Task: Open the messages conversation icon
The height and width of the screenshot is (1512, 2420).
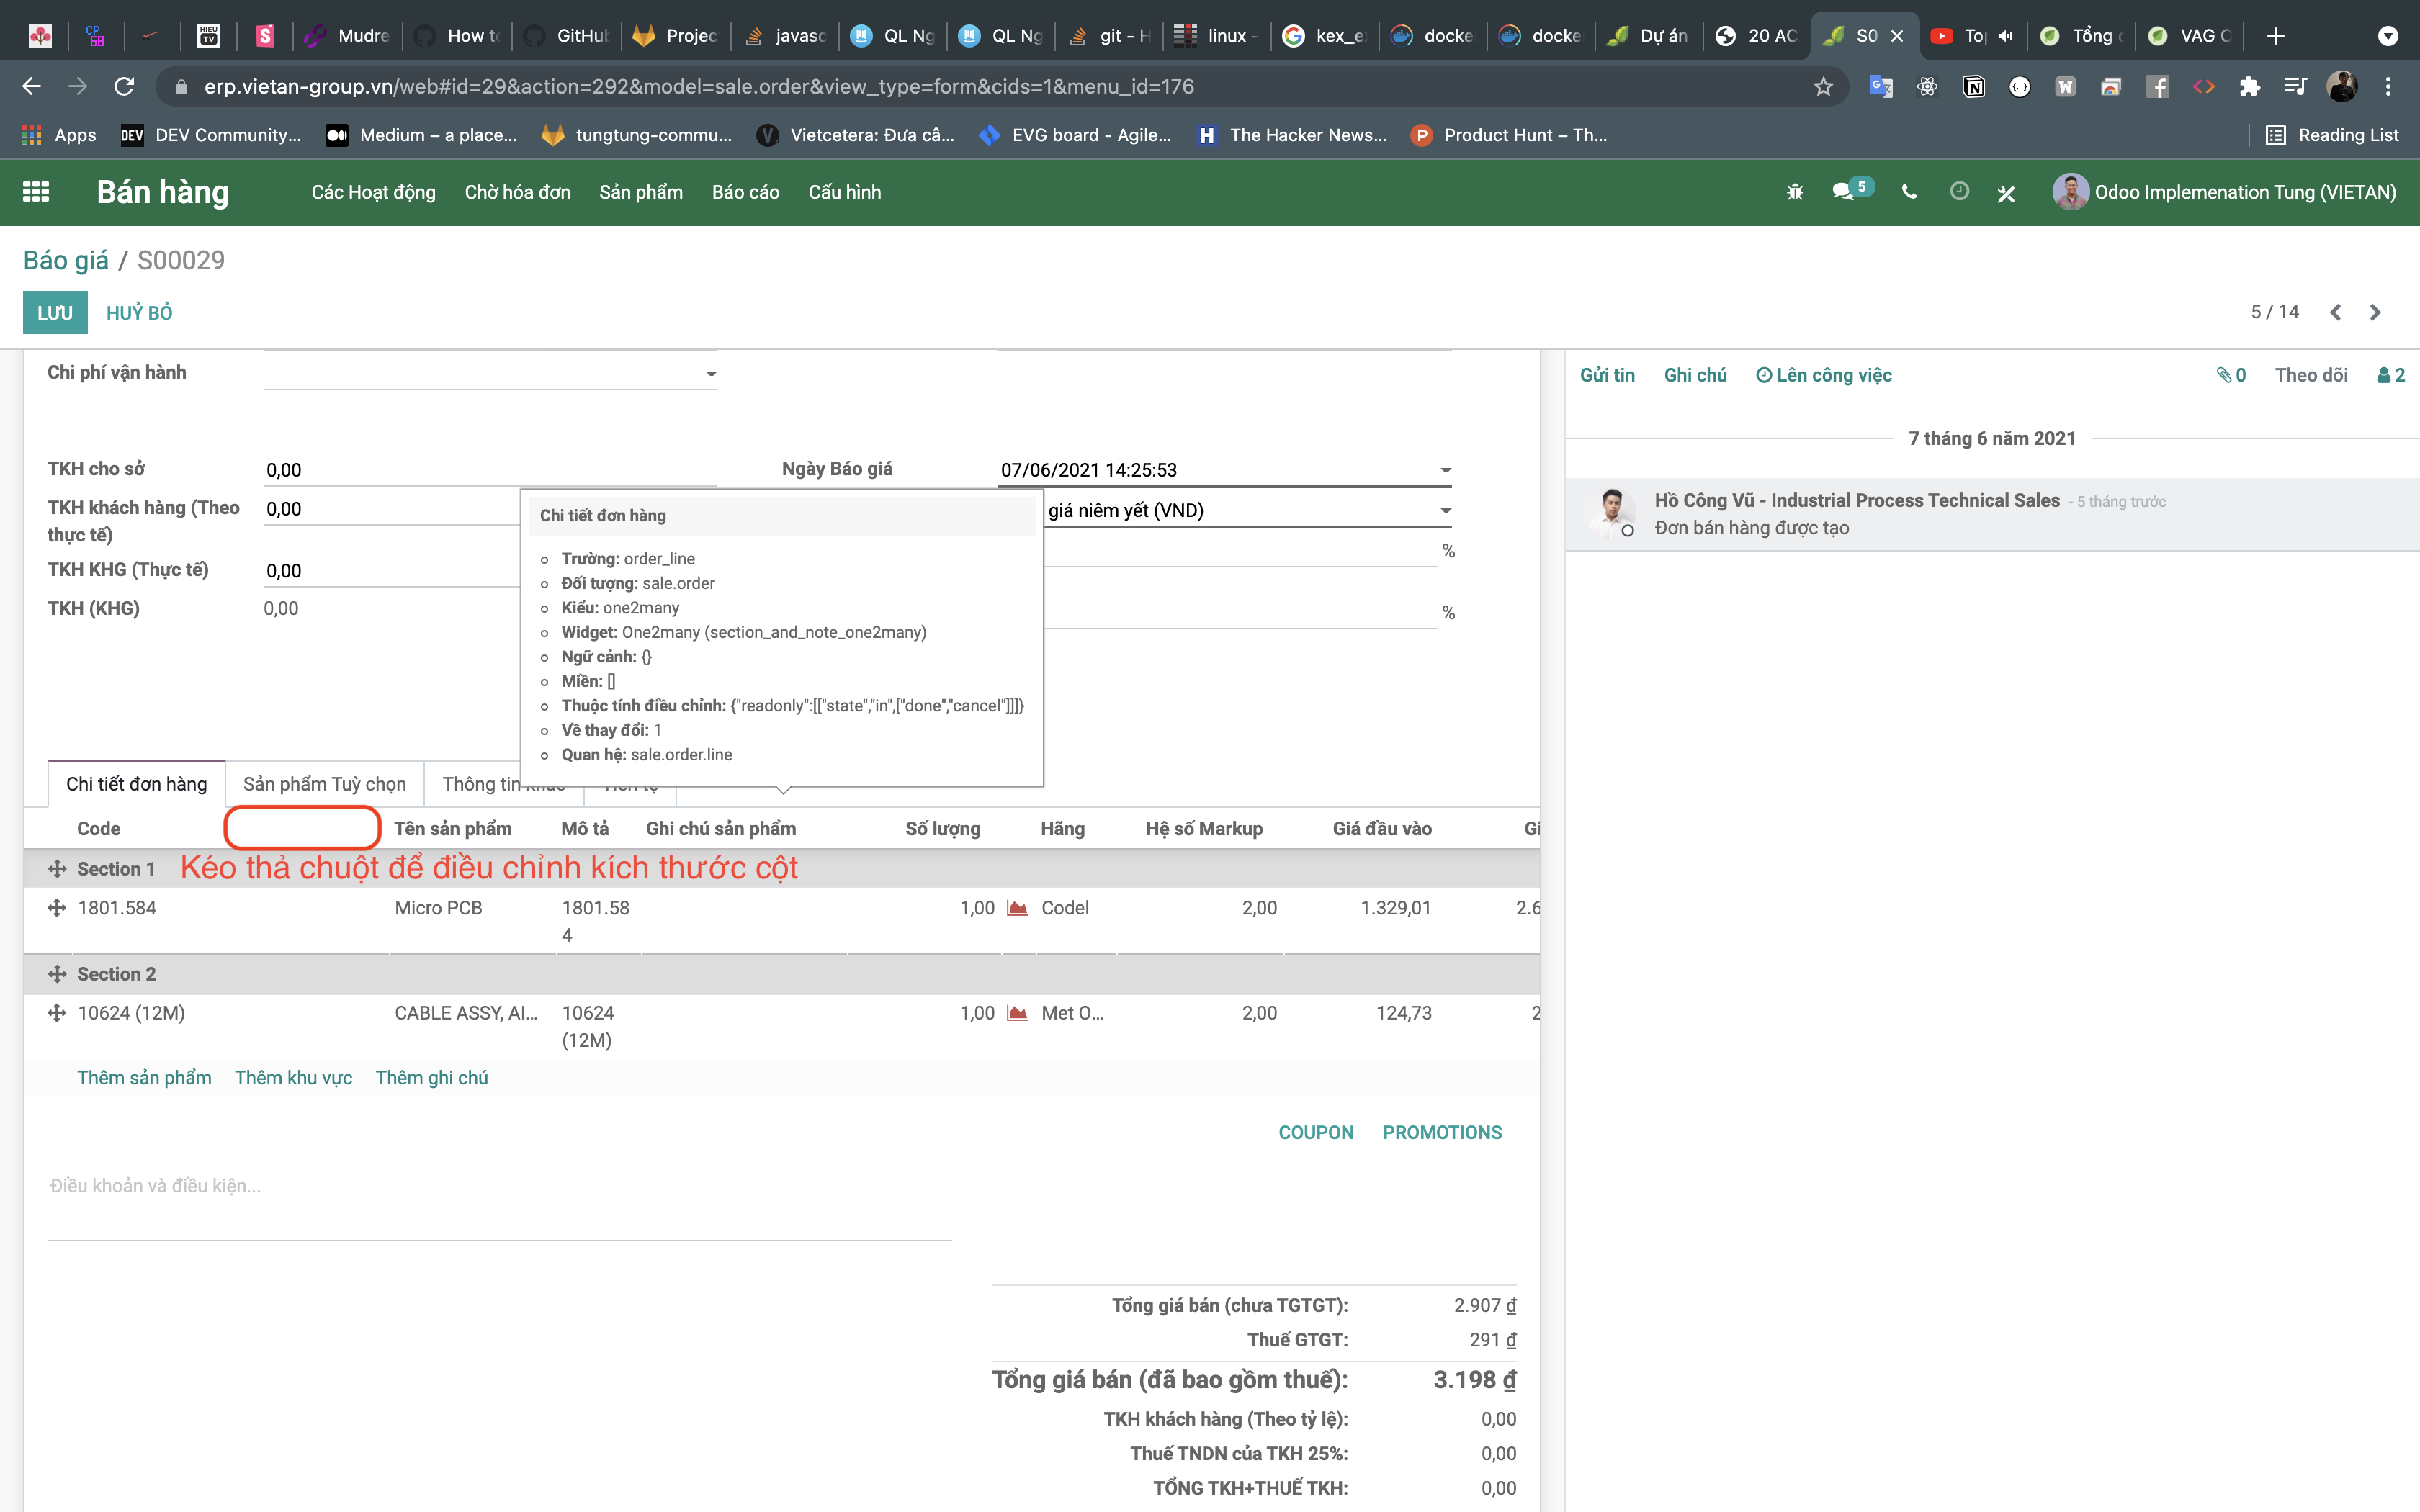Action: point(1843,192)
